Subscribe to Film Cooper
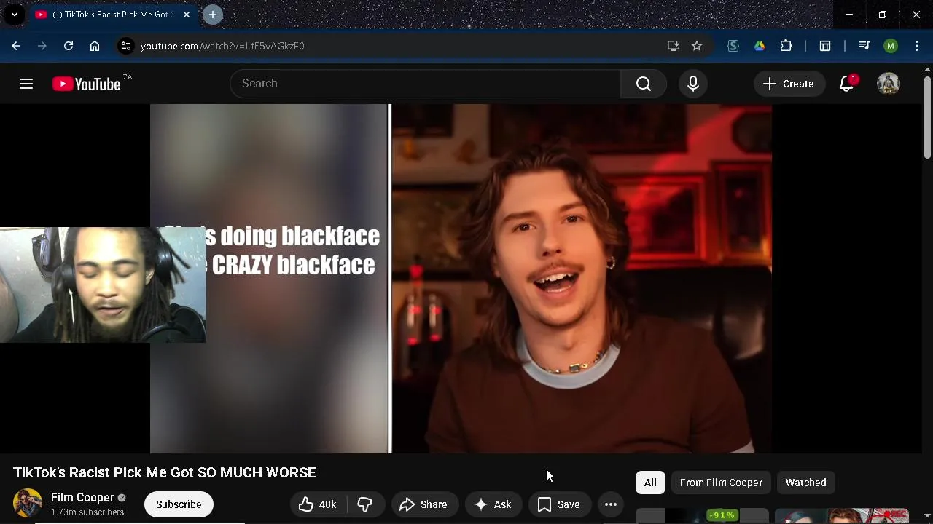The width and height of the screenshot is (933, 524). tap(179, 504)
